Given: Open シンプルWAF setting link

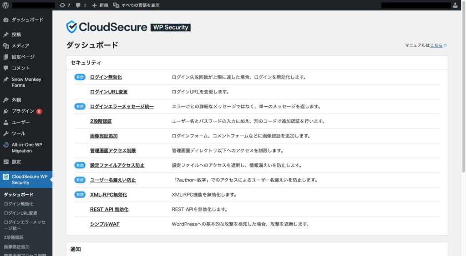Looking at the screenshot, I should [105, 224].
